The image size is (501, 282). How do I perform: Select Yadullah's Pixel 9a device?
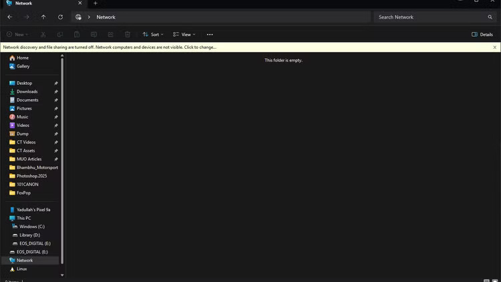pos(33,210)
